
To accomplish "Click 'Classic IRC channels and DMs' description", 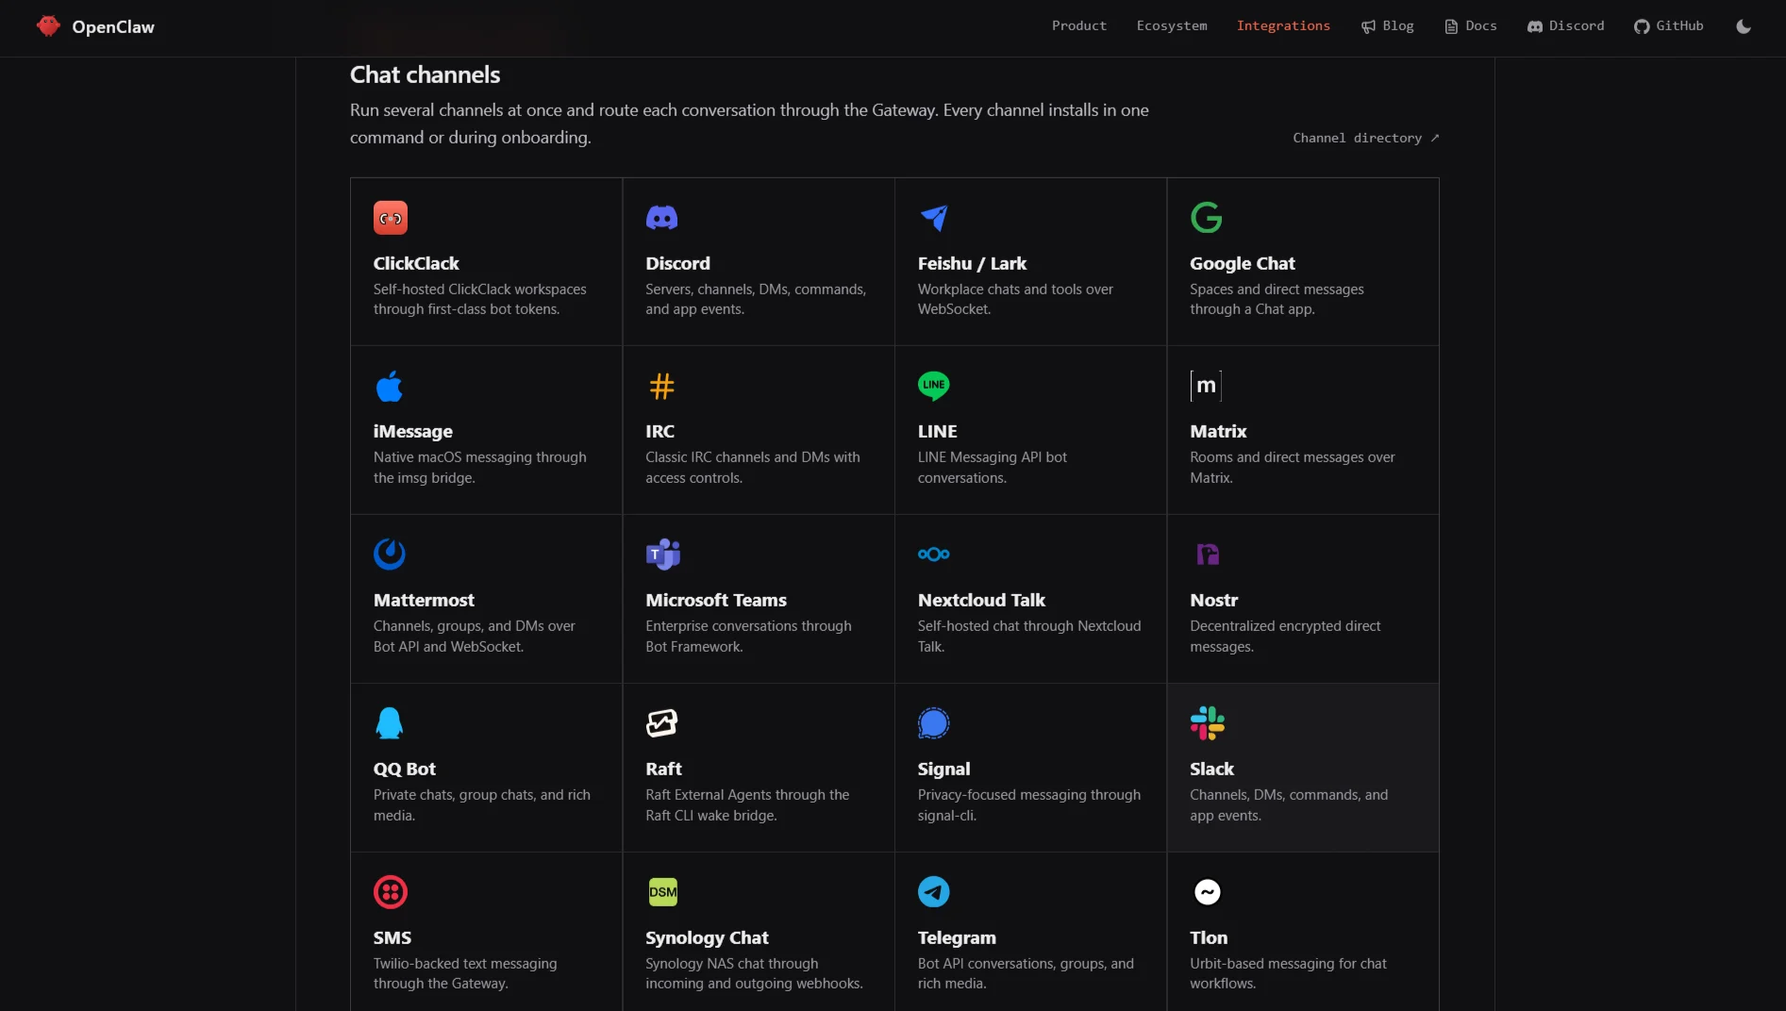I will 753,468.
